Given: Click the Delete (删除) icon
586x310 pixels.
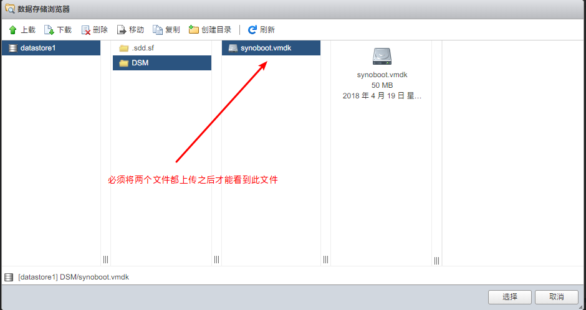Looking at the screenshot, I should pos(86,30).
